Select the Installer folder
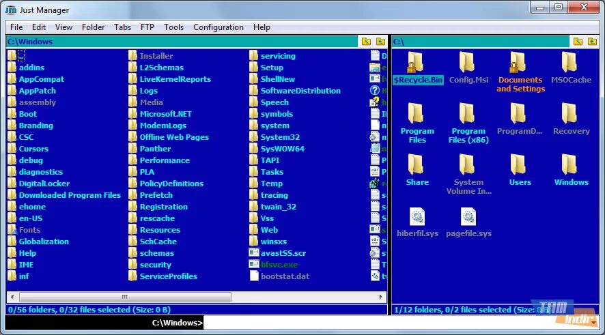Viewport: 605px width, 335px height. (x=156, y=56)
